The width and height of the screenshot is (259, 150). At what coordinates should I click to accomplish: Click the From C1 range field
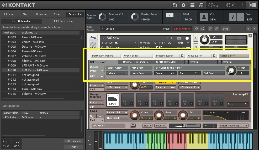coord(165,73)
